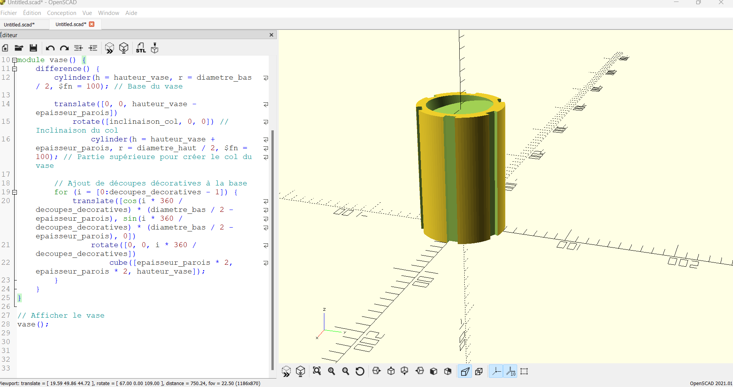The height and width of the screenshot is (387, 733).
Task: Open the Vue menu
Action: click(87, 13)
